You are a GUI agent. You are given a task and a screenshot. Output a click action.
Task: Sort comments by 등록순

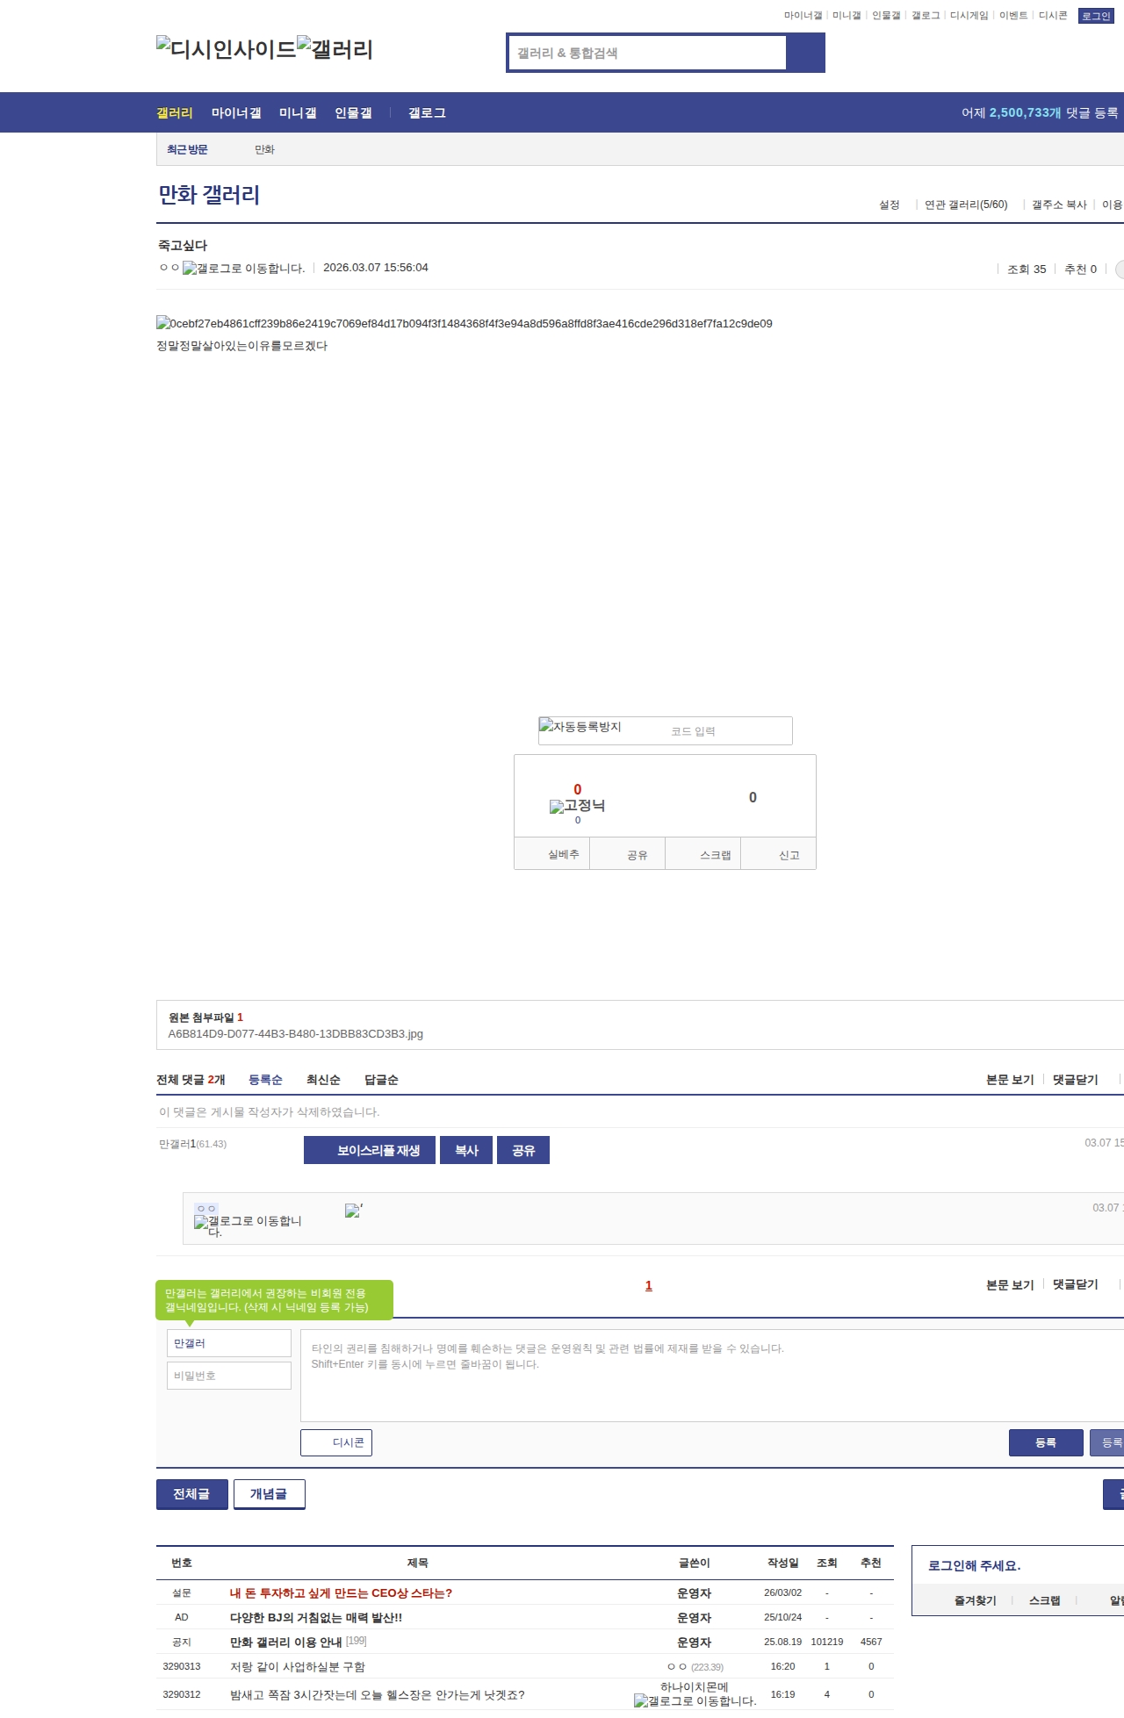(265, 1080)
